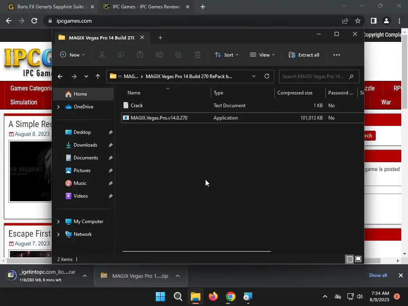Go back in Chrome browser
Viewport: 408px width, 306px height.
point(9,21)
